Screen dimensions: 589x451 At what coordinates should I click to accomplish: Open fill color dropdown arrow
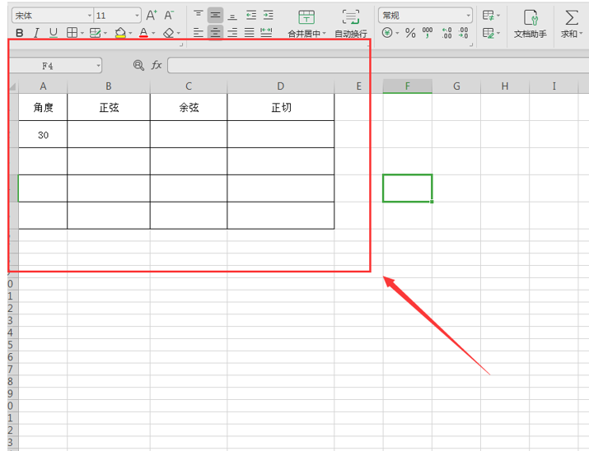130,34
